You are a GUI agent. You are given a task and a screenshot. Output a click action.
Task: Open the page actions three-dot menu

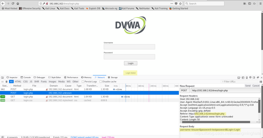pyautogui.click(x=172, y=4)
